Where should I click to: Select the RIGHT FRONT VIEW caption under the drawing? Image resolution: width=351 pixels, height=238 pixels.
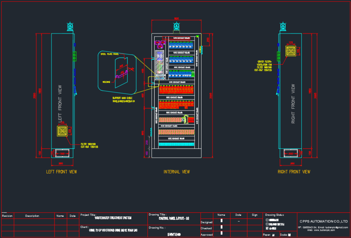click(x=294, y=172)
